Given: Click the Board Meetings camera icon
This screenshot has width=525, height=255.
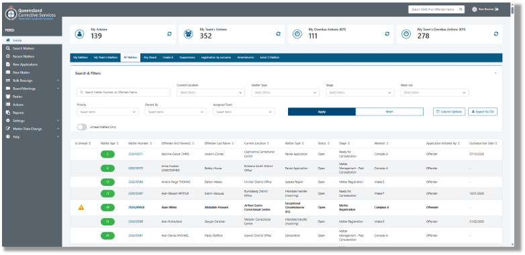Looking at the screenshot, I should [7, 89].
